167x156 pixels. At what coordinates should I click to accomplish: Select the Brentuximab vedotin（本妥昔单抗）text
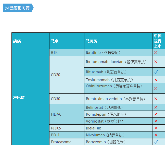[116, 99]
